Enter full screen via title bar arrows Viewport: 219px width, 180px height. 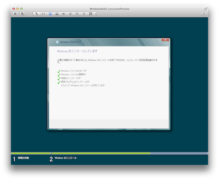[206, 9]
